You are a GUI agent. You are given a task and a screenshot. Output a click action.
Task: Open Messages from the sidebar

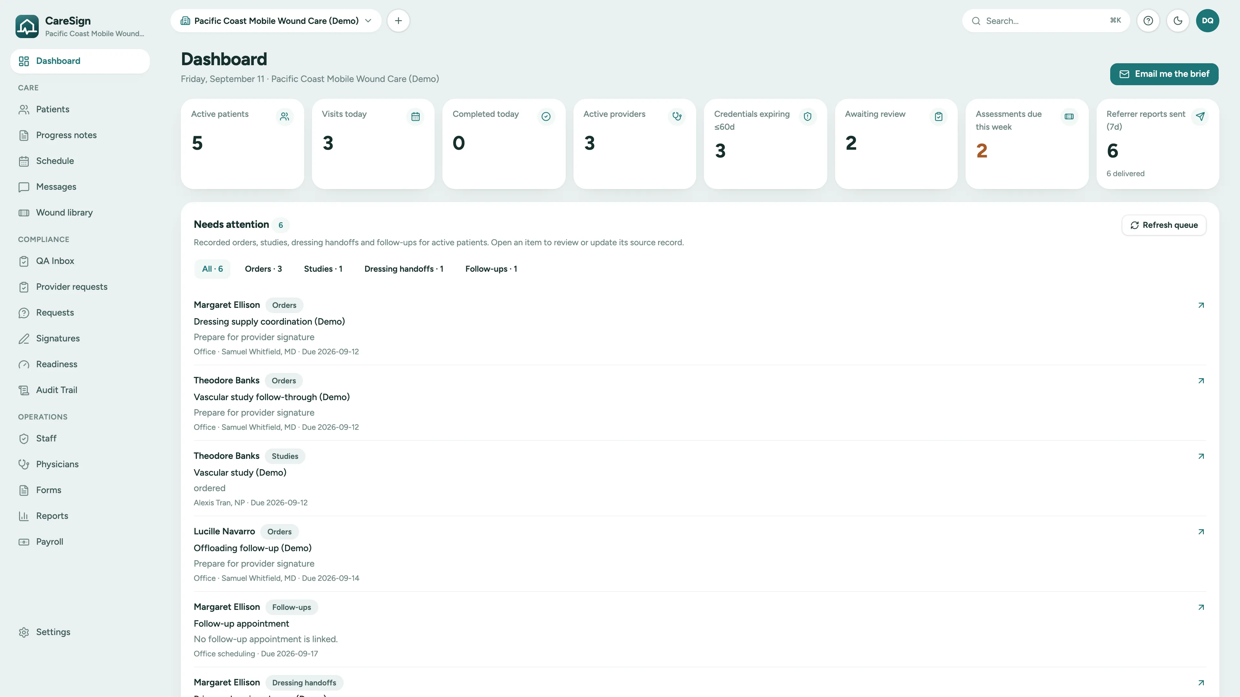80,187
